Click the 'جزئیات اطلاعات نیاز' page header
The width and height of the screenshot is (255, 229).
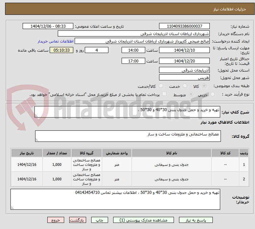click(x=229, y=9)
